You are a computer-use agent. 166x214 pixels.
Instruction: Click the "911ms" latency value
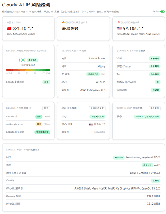pyautogui.click(x=47, y=124)
